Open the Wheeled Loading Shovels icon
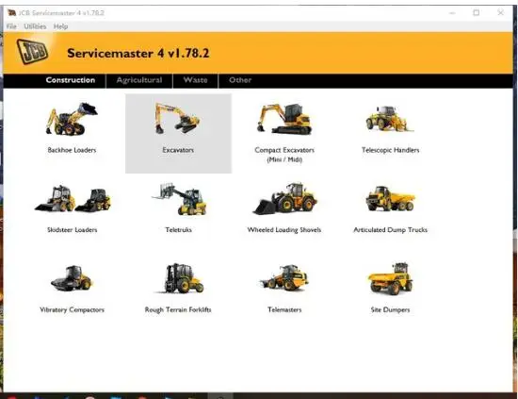518x399 pixels. tap(284, 198)
